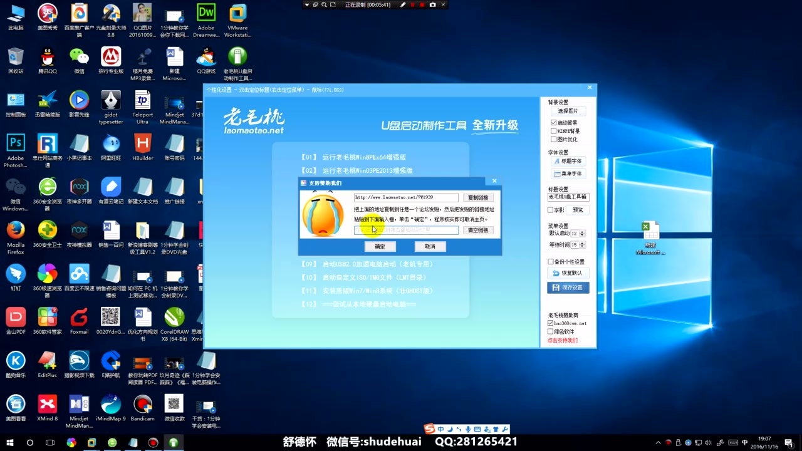Open Adobe Photoshop desktop icon
The width and height of the screenshot is (802, 451).
point(16,150)
